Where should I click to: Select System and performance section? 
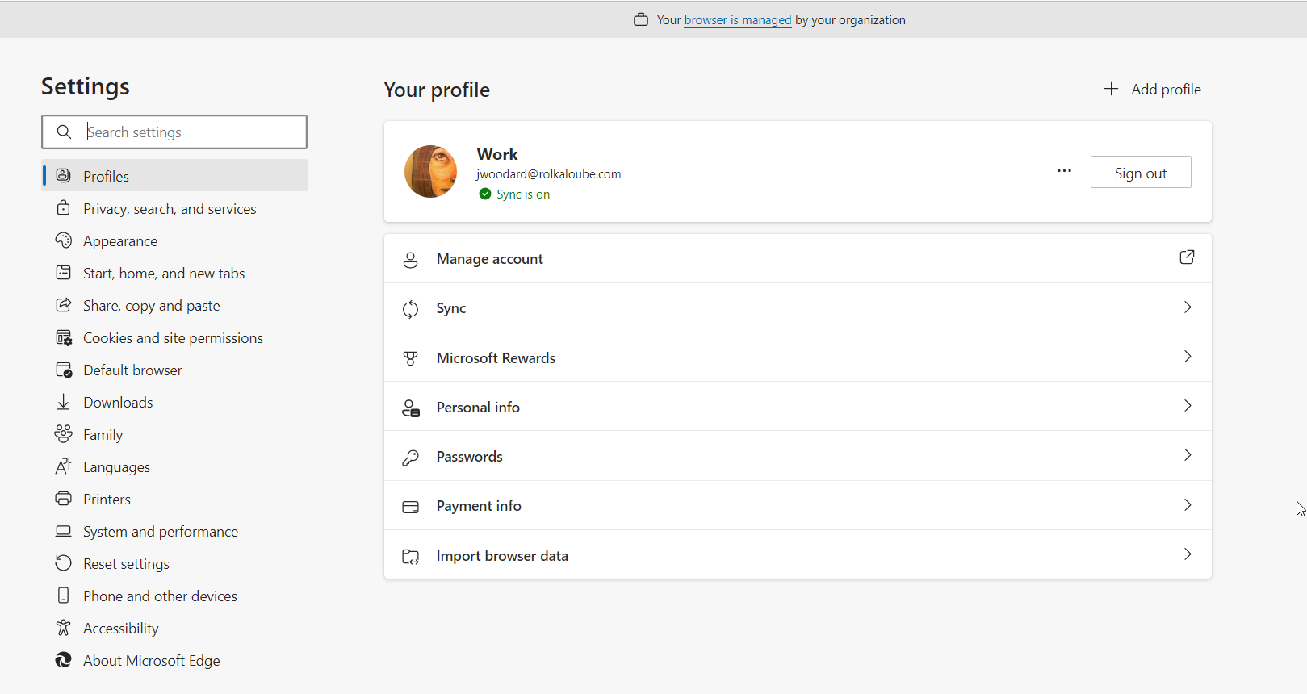coord(160,532)
